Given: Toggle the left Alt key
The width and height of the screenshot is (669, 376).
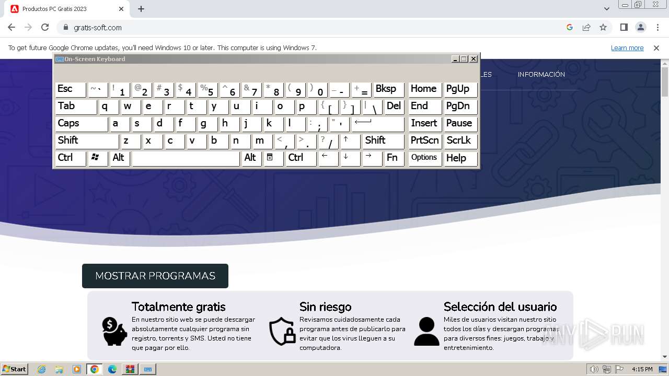Looking at the screenshot, I should 120,158.
